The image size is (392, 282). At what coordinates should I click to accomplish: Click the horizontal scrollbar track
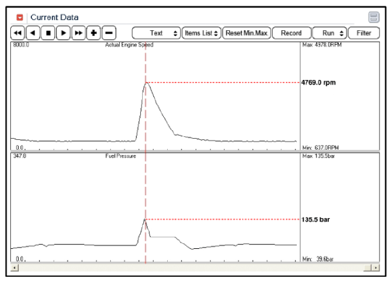point(194,267)
